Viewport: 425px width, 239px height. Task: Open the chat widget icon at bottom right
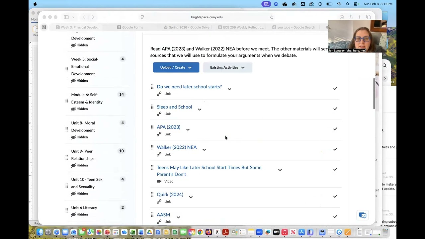(363, 215)
